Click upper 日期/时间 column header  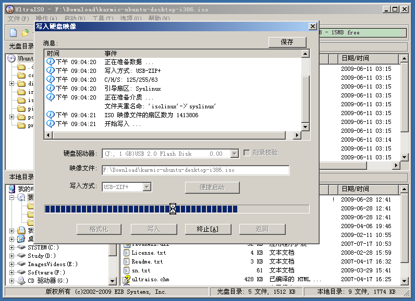369,58
